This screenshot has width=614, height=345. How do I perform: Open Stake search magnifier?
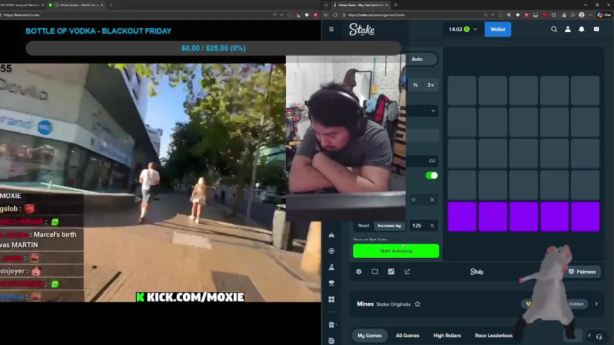click(554, 29)
